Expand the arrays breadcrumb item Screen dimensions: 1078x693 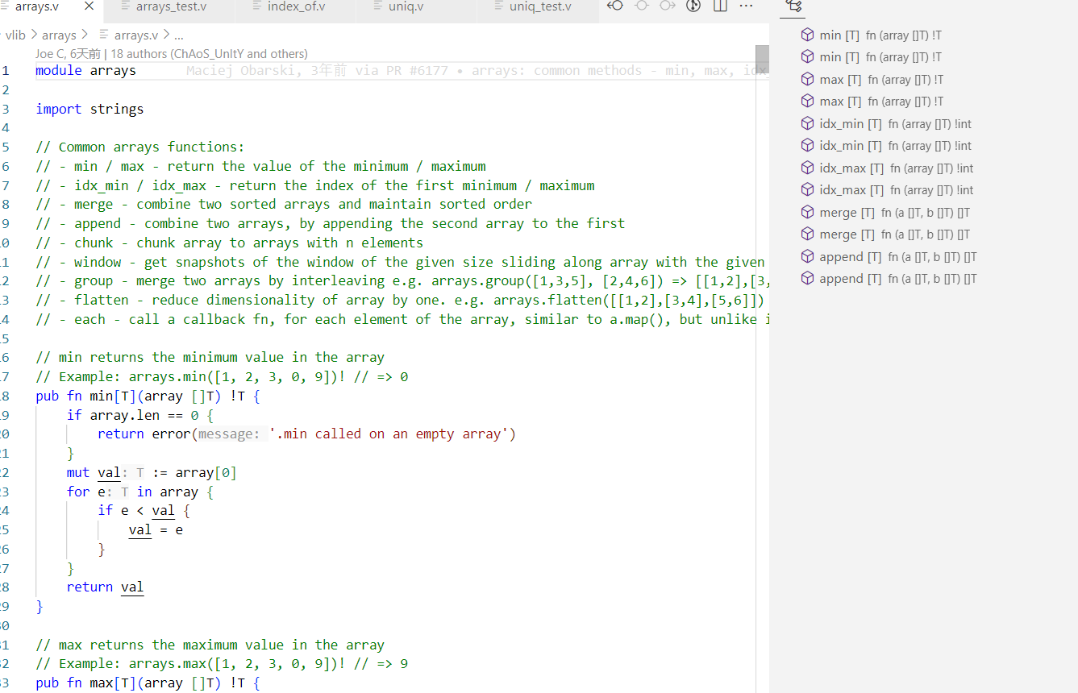tap(59, 35)
